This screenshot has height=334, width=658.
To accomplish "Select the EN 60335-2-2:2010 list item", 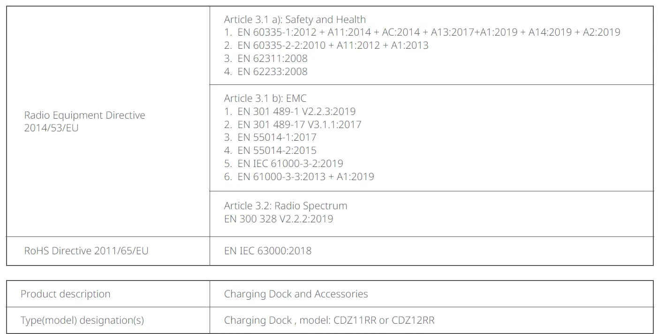I will pyautogui.click(x=333, y=46).
